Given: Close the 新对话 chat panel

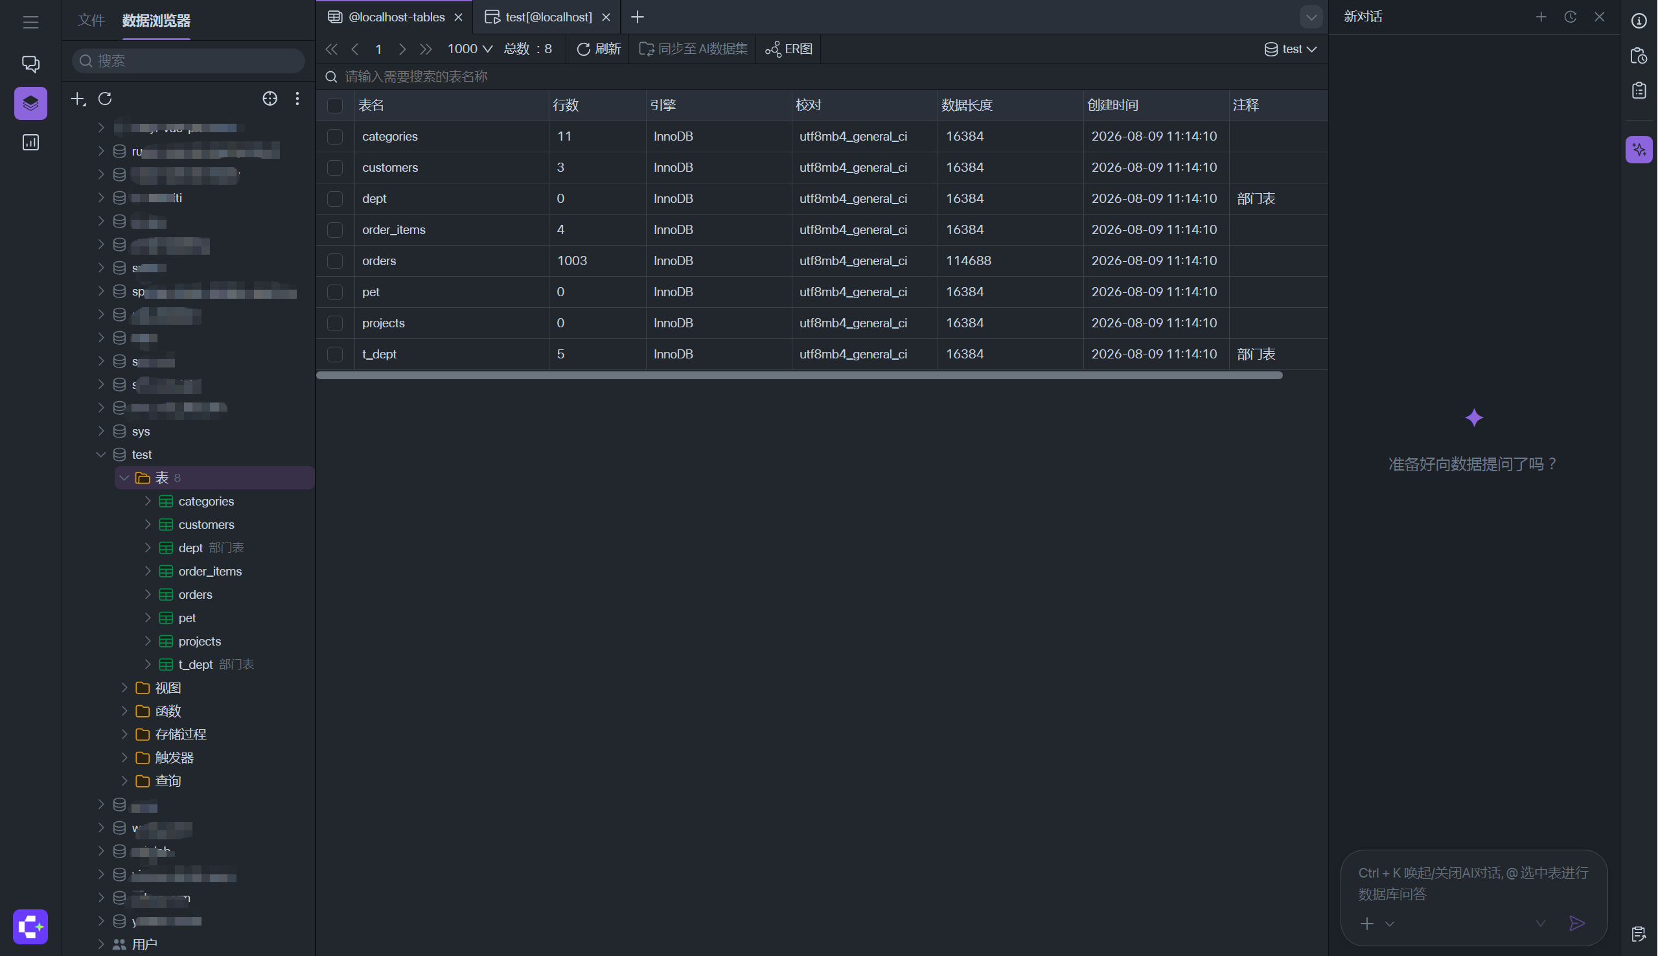Looking at the screenshot, I should click(1599, 17).
